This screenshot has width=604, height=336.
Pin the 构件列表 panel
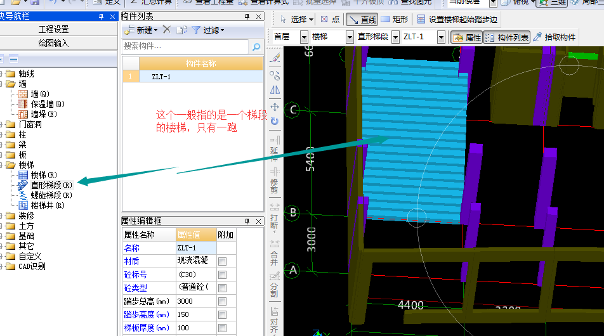pos(247,16)
